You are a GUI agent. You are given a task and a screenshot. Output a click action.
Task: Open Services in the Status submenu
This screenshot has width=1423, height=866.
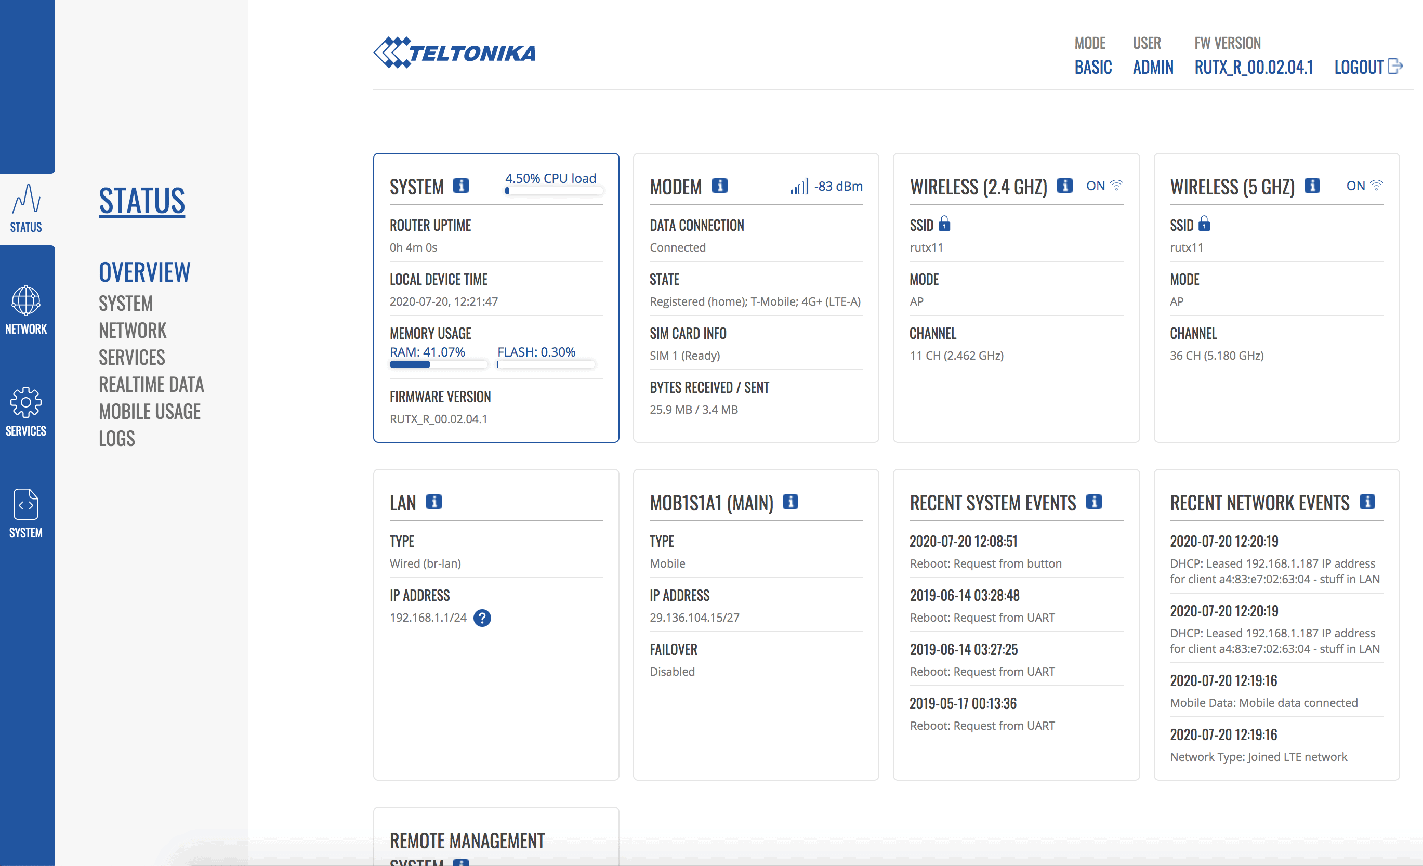tap(131, 358)
